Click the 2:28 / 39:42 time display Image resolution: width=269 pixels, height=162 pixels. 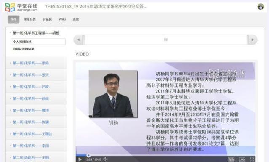coord(94,159)
